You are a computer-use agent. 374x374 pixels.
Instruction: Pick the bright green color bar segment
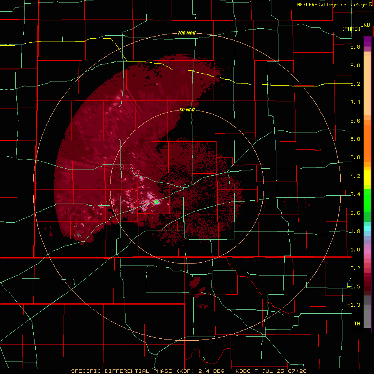[367, 201]
